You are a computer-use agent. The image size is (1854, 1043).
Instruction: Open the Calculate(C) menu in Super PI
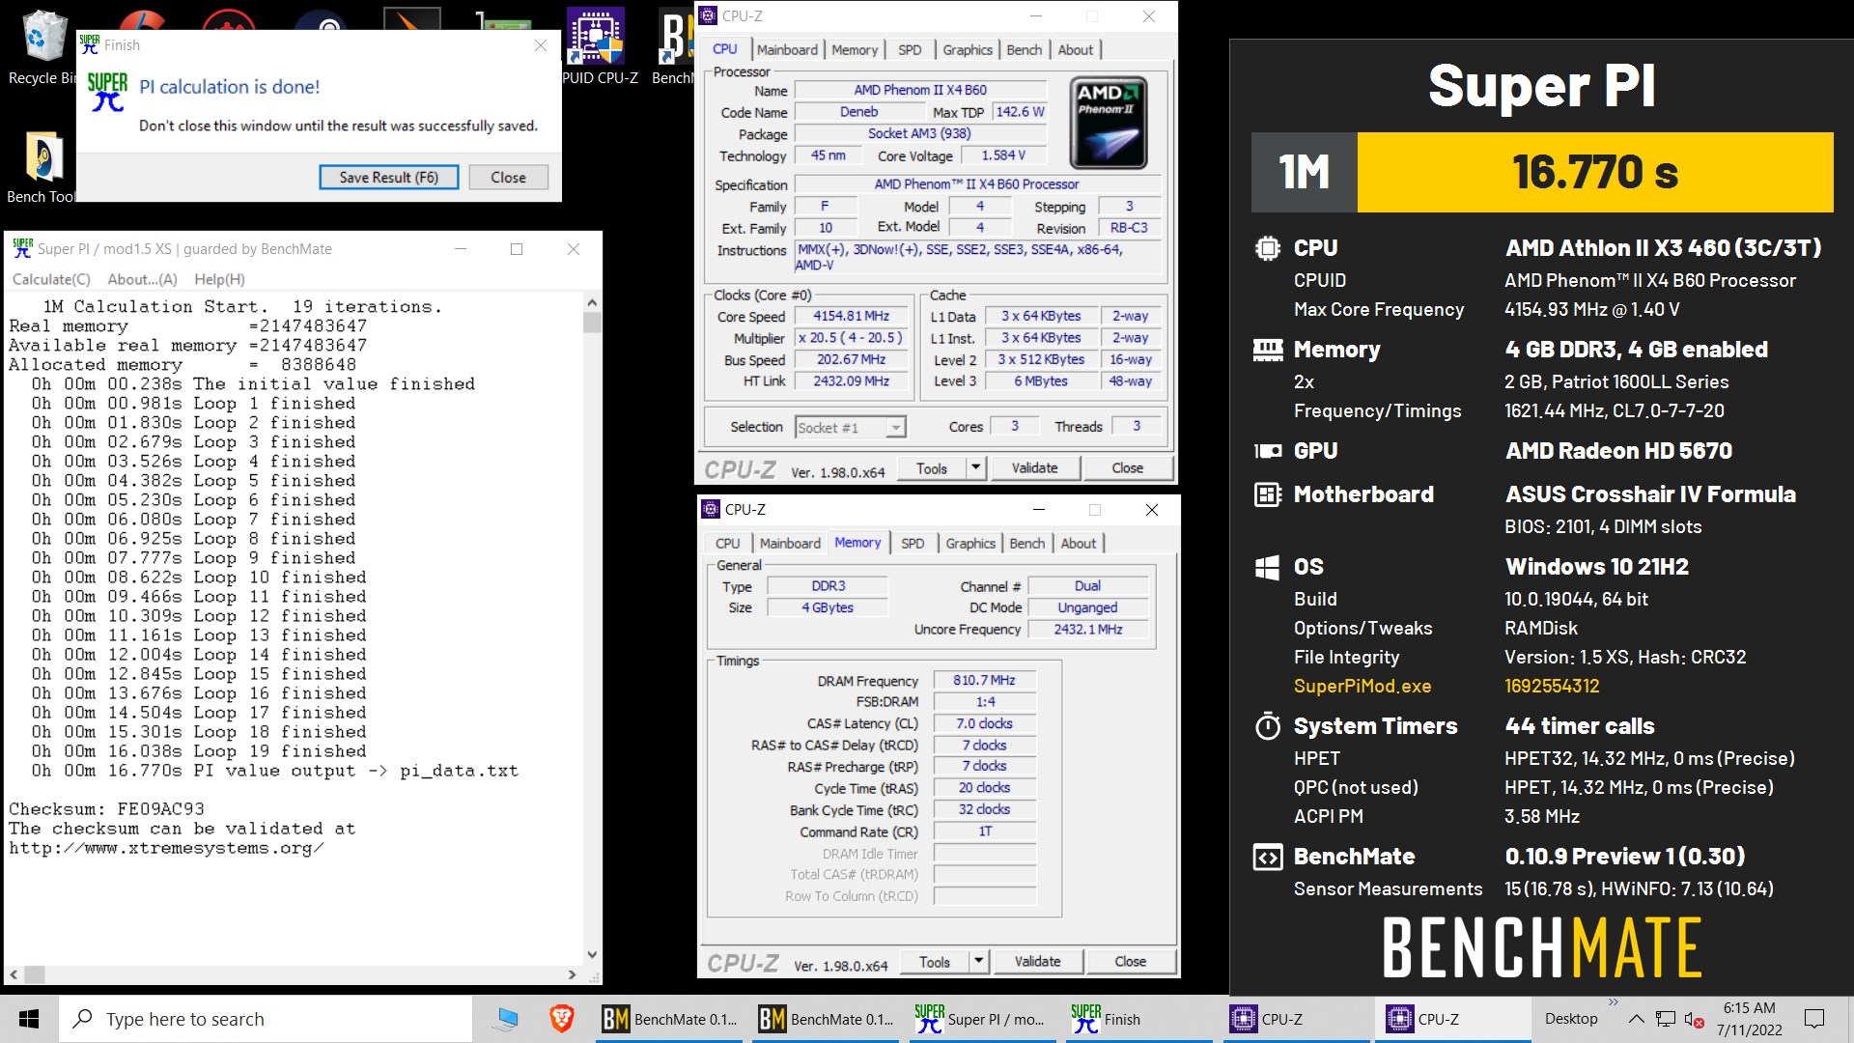click(x=51, y=279)
